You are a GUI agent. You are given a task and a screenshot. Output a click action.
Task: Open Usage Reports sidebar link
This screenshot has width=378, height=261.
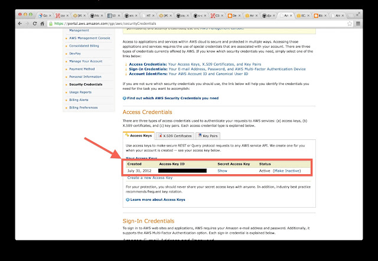click(x=80, y=92)
